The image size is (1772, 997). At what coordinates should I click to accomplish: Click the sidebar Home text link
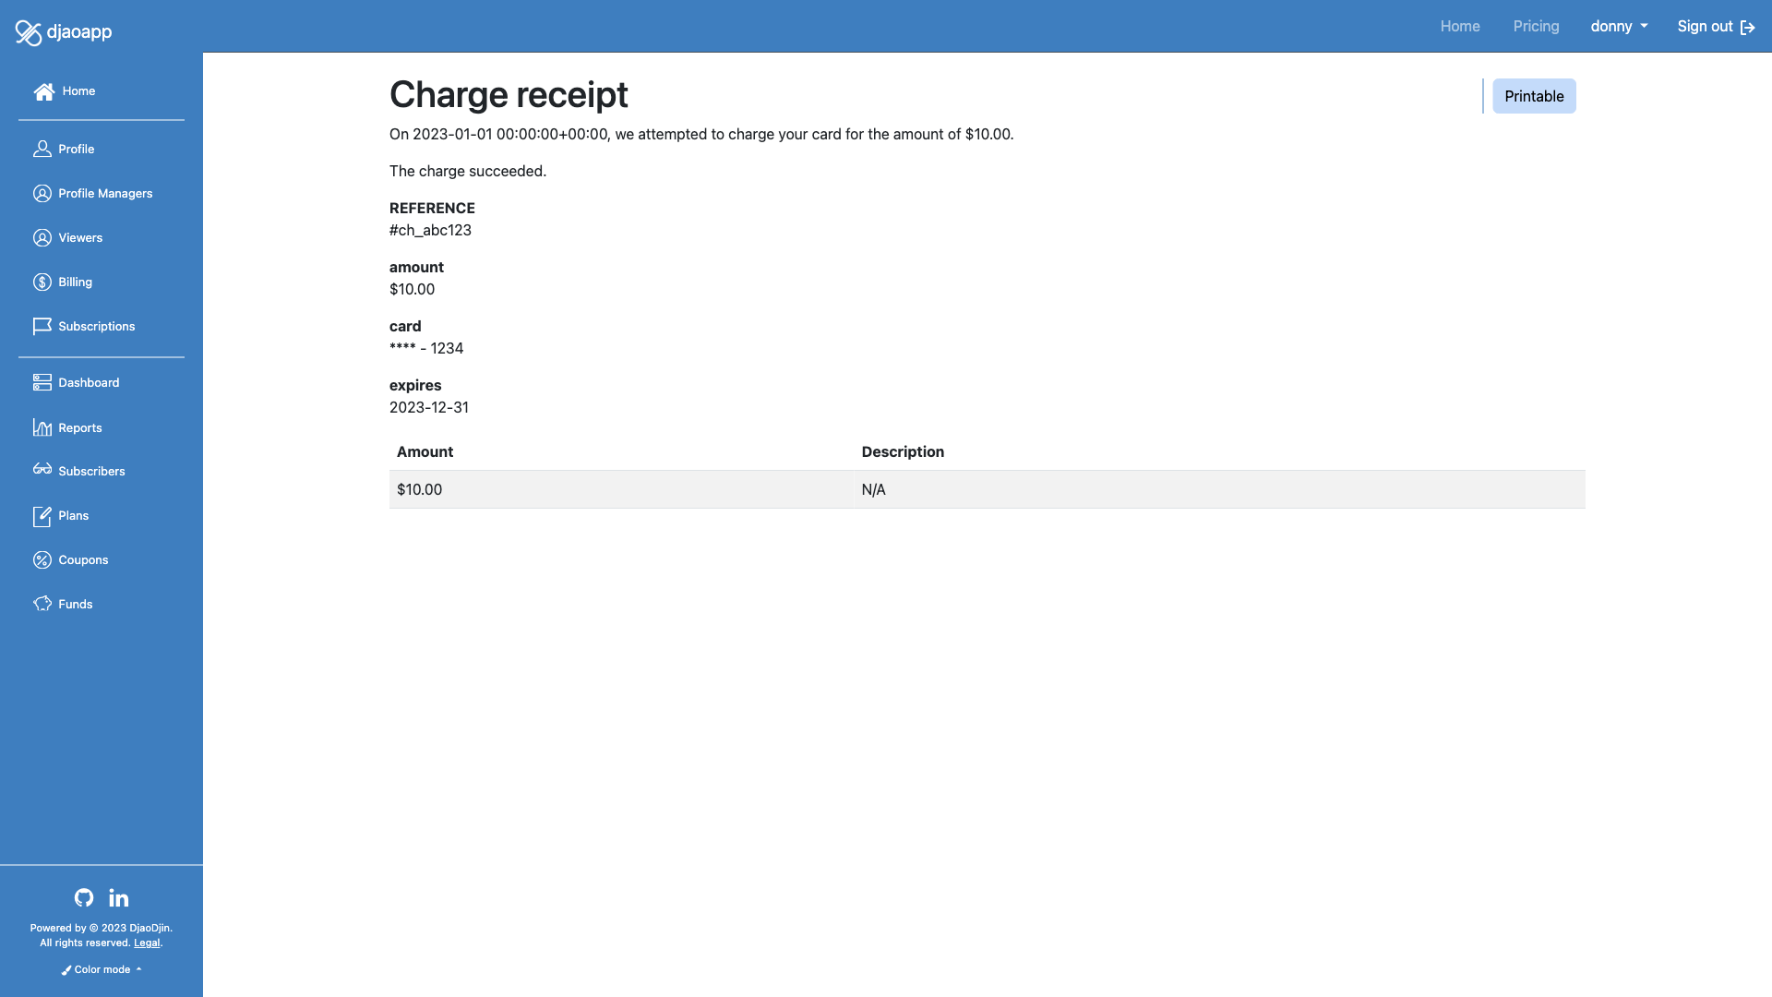pyautogui.click(x=78, y=90)
